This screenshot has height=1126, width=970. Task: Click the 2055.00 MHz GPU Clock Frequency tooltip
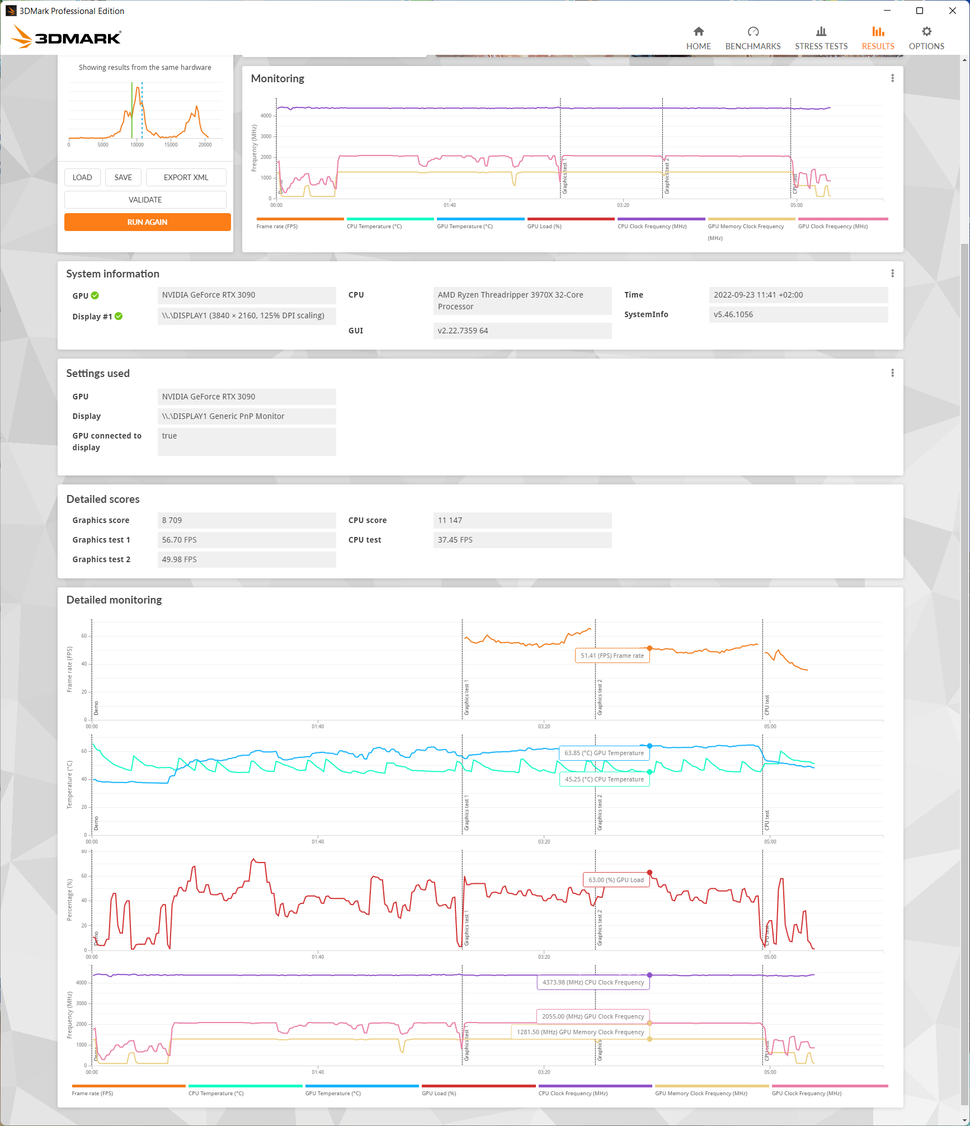(593, 1016)
